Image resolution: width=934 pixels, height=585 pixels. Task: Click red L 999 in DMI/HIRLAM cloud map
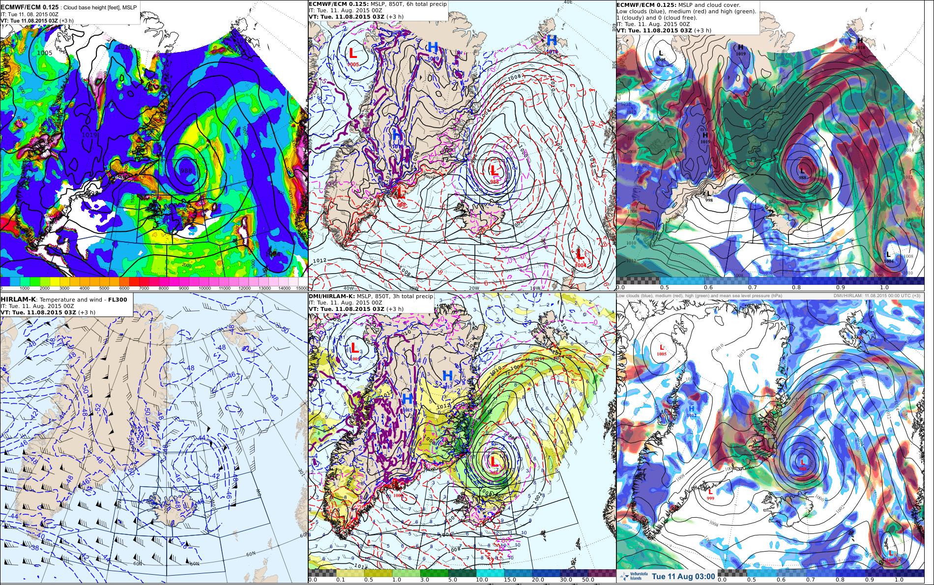(x=710, y=494)
